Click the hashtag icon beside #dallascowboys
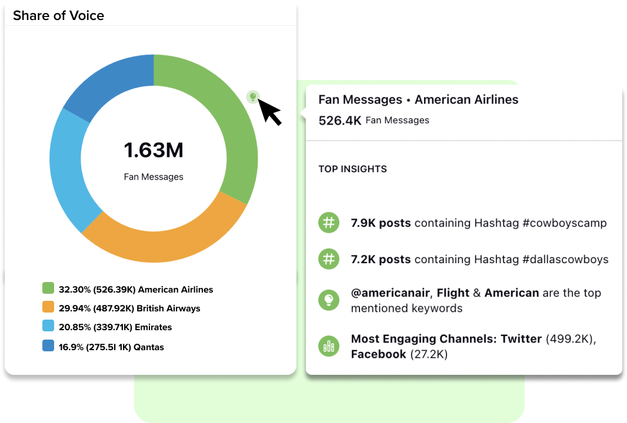 (x=329, y=259)
